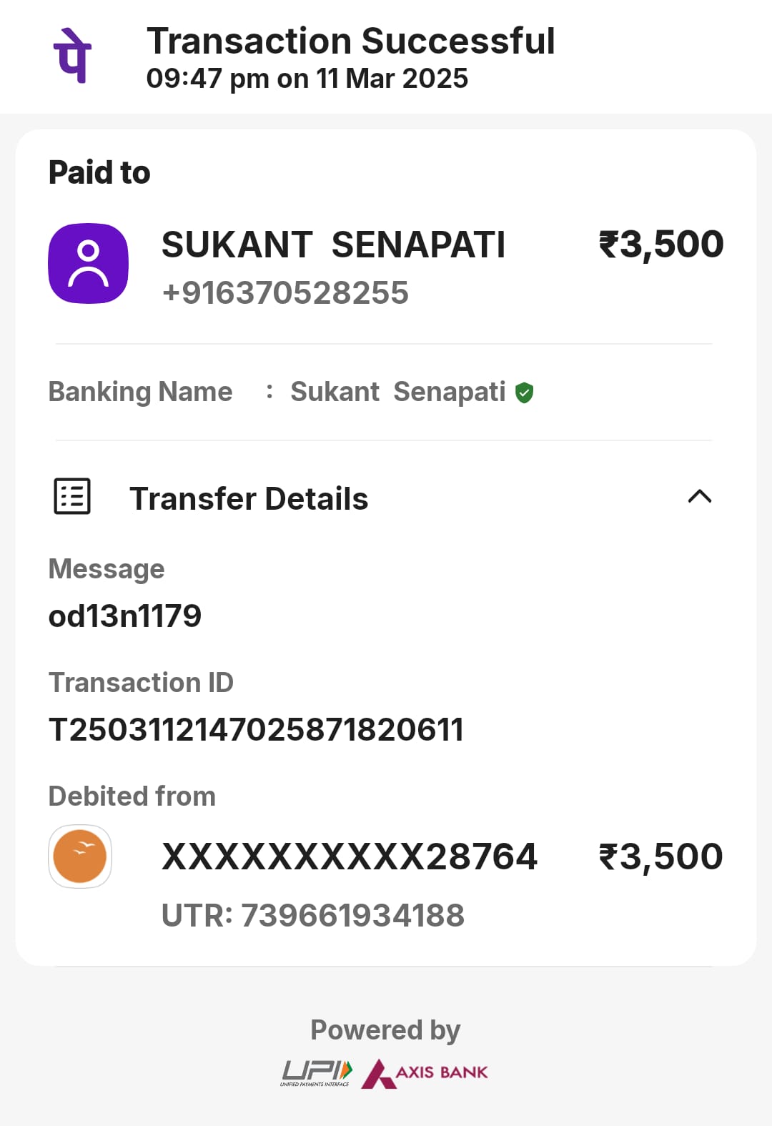Image resolution: width=772 pixels, height=1126 pixels.
Task: Tap the debited ₹3,500 amount
Action: (x=661, y=856)
